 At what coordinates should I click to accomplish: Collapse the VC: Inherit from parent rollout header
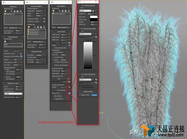[88, 74]
